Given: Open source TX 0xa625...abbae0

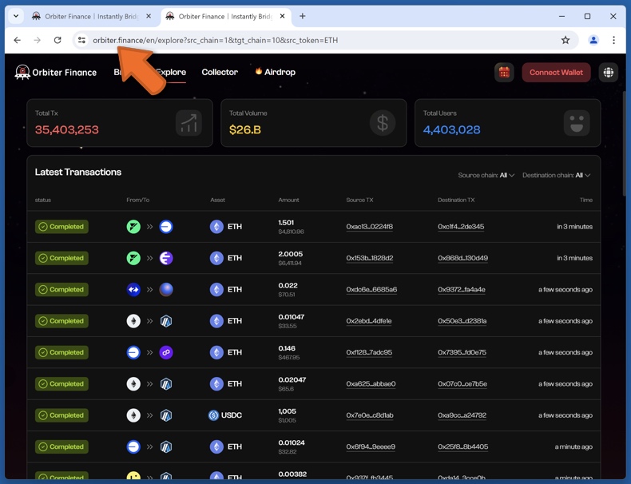Looking at the screenshot, I should tap(371, 384).
